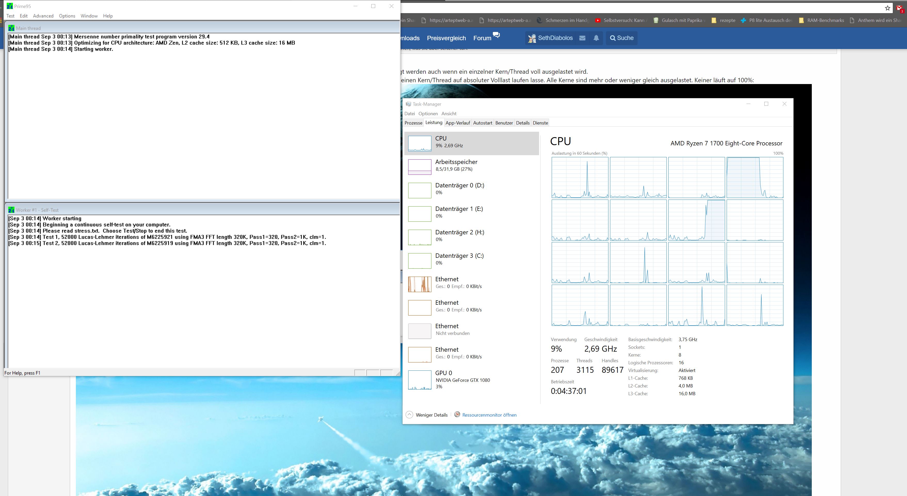Open the Advanced menu in Prime95

[x=43, y=16]
